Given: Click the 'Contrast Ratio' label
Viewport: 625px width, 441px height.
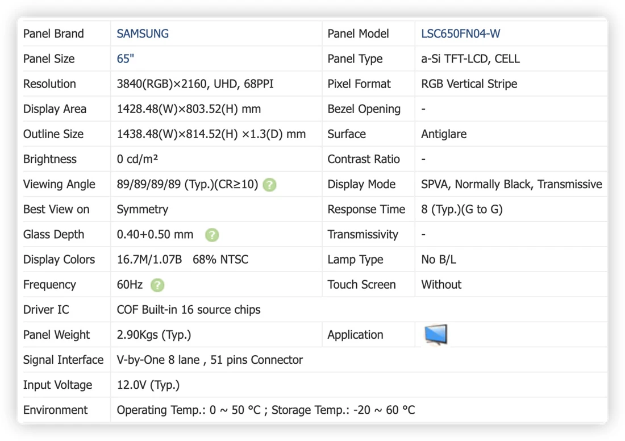Looking at the screenshot, I should pyautogui.click(x=364, y=159).
